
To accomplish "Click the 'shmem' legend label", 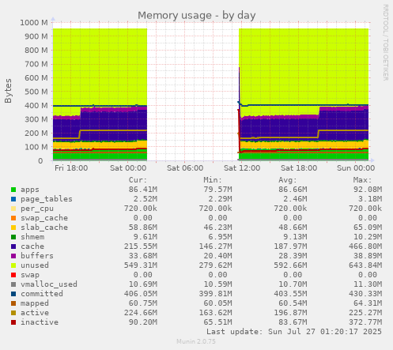I will [32, 237].
